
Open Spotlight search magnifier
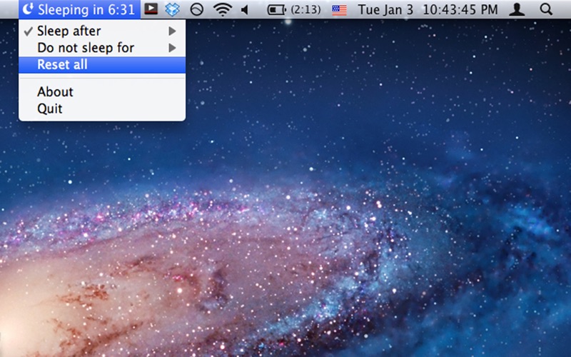coord(546,10)
